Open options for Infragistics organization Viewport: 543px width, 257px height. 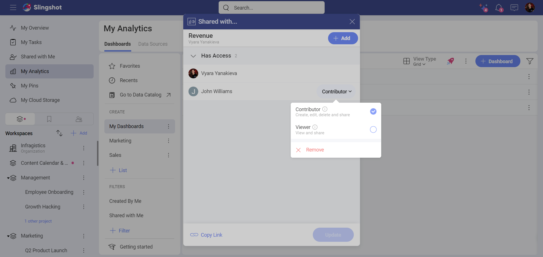coord(84,148)
